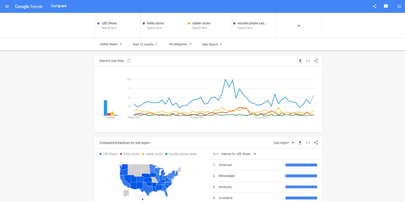The height and width of the screenshot is (202, 405).
Task: Share this comparison via header share icon
Action: point(375,6)
